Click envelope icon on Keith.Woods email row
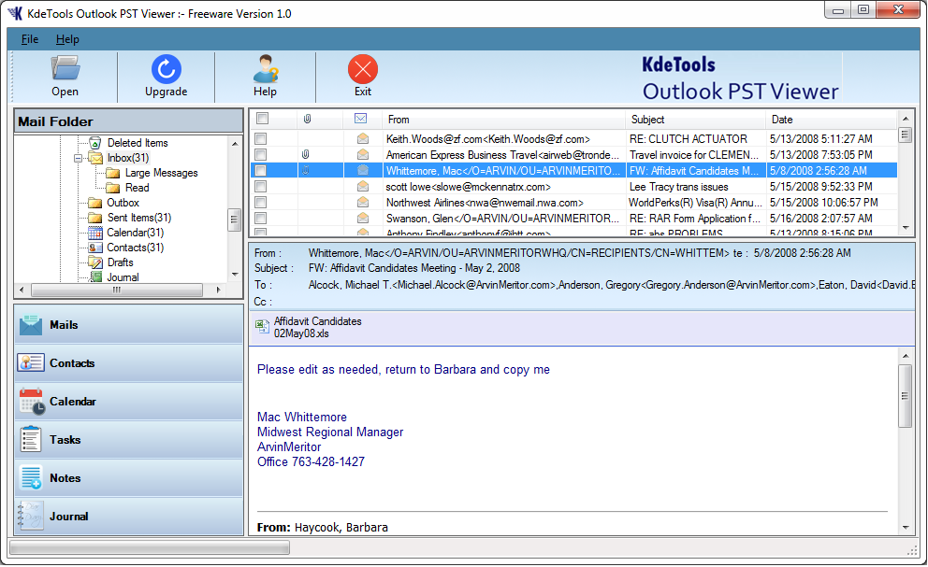This screenshot has width=928, height=567. [363, 138]
